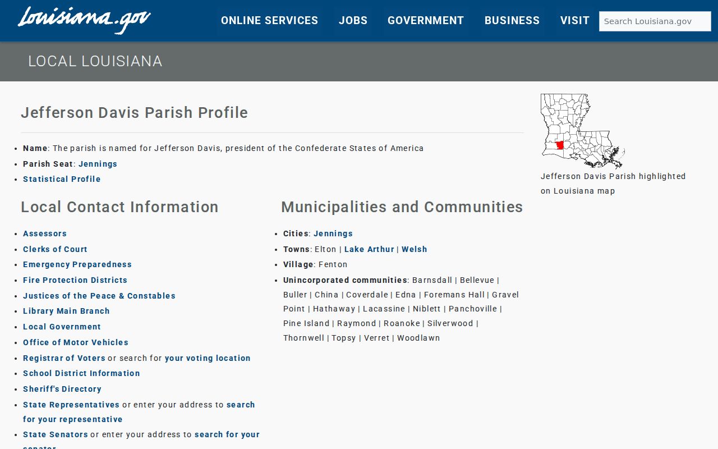Open the Jennings parish seat link
718x449 pixels.
(x=98, y=164)
